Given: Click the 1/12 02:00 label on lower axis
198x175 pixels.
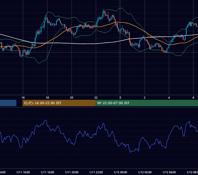Looking at the screenshot, I should [x=145, y=172].
